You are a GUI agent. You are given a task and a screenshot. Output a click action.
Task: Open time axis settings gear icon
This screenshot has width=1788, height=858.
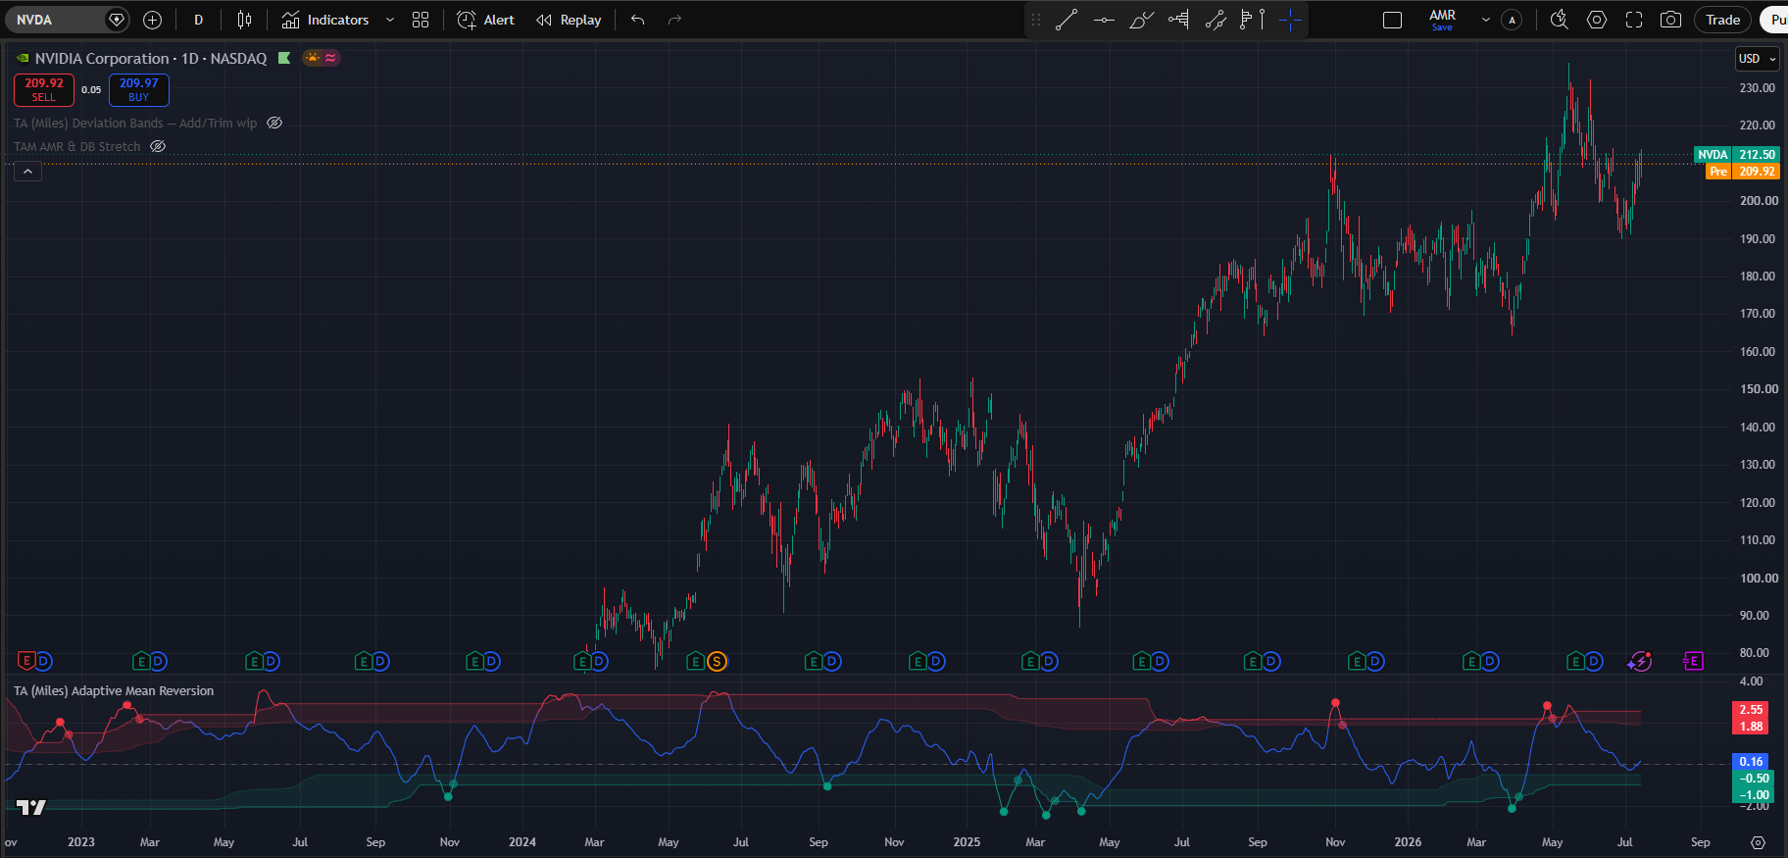(1759, 842)
